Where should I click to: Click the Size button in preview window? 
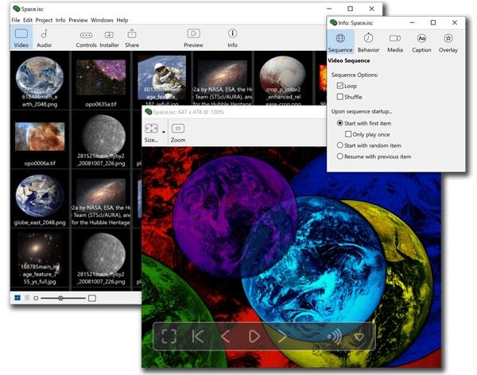[151, 133]
